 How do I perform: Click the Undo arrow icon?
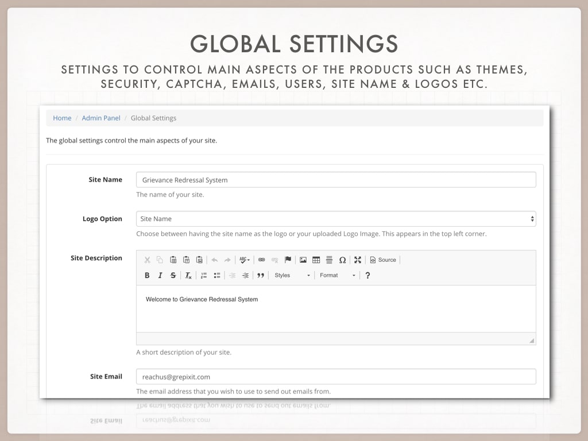click(x=215, y=260)
